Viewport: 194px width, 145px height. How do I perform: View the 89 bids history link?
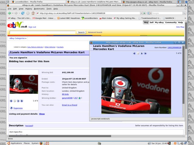tap(65, 94)
